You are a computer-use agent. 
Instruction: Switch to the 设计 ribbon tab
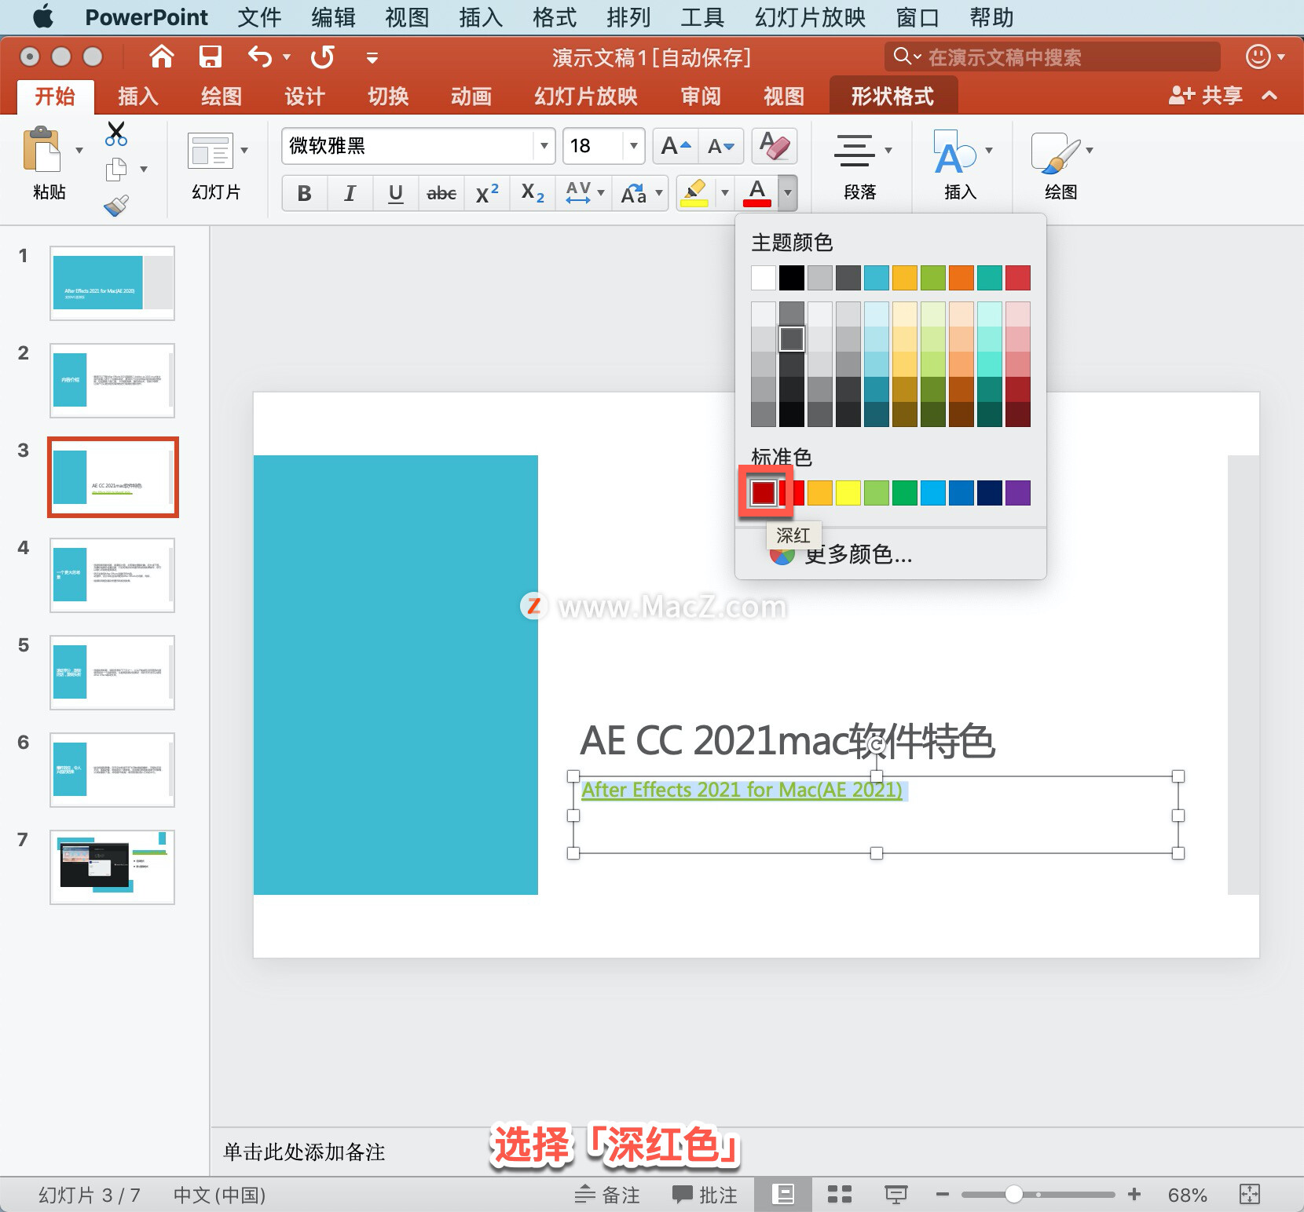point(305,96)
